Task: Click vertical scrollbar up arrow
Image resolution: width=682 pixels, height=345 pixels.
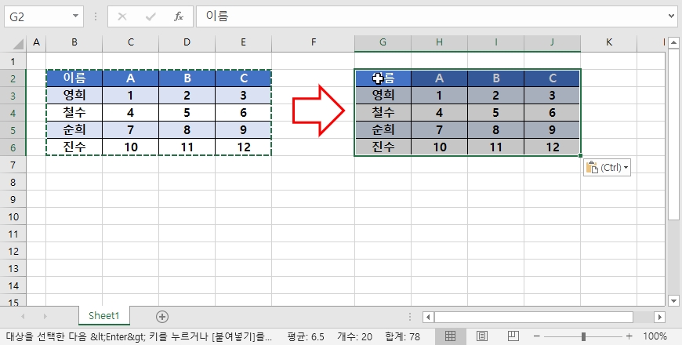Action: 673,42
